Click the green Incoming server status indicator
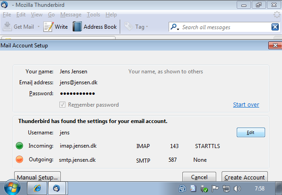 pyautogui.click(x=19, y=146)
